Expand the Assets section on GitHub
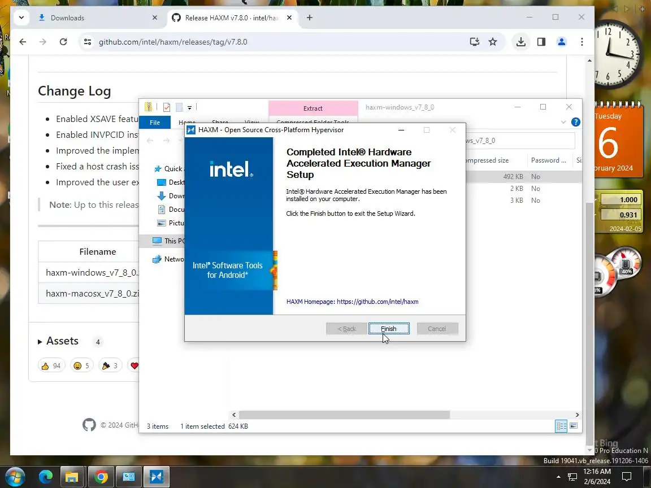 [x=58, y=341]
